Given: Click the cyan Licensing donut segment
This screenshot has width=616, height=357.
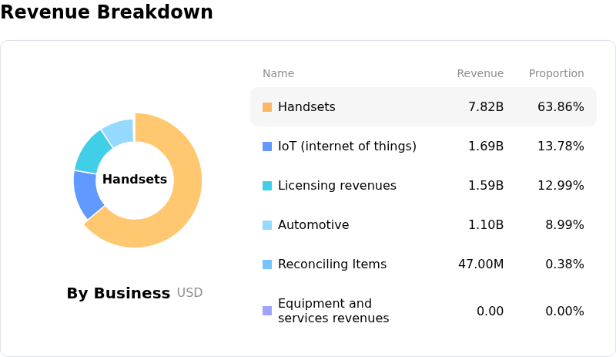Looking at the screenshot, I should point(91,150).
